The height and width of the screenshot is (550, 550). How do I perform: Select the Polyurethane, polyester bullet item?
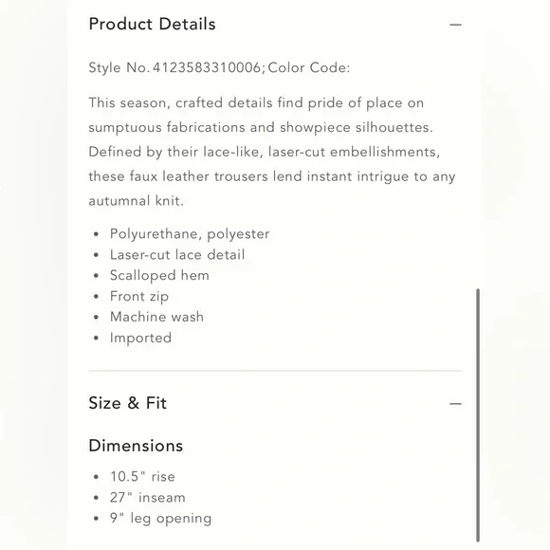pyautogui.click(x=190, y=234)
